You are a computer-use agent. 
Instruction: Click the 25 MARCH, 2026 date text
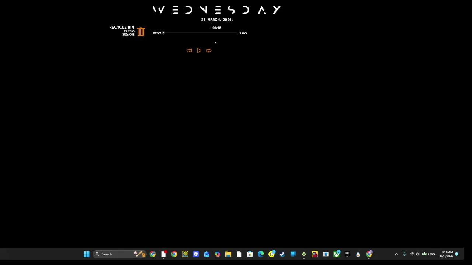217,20
